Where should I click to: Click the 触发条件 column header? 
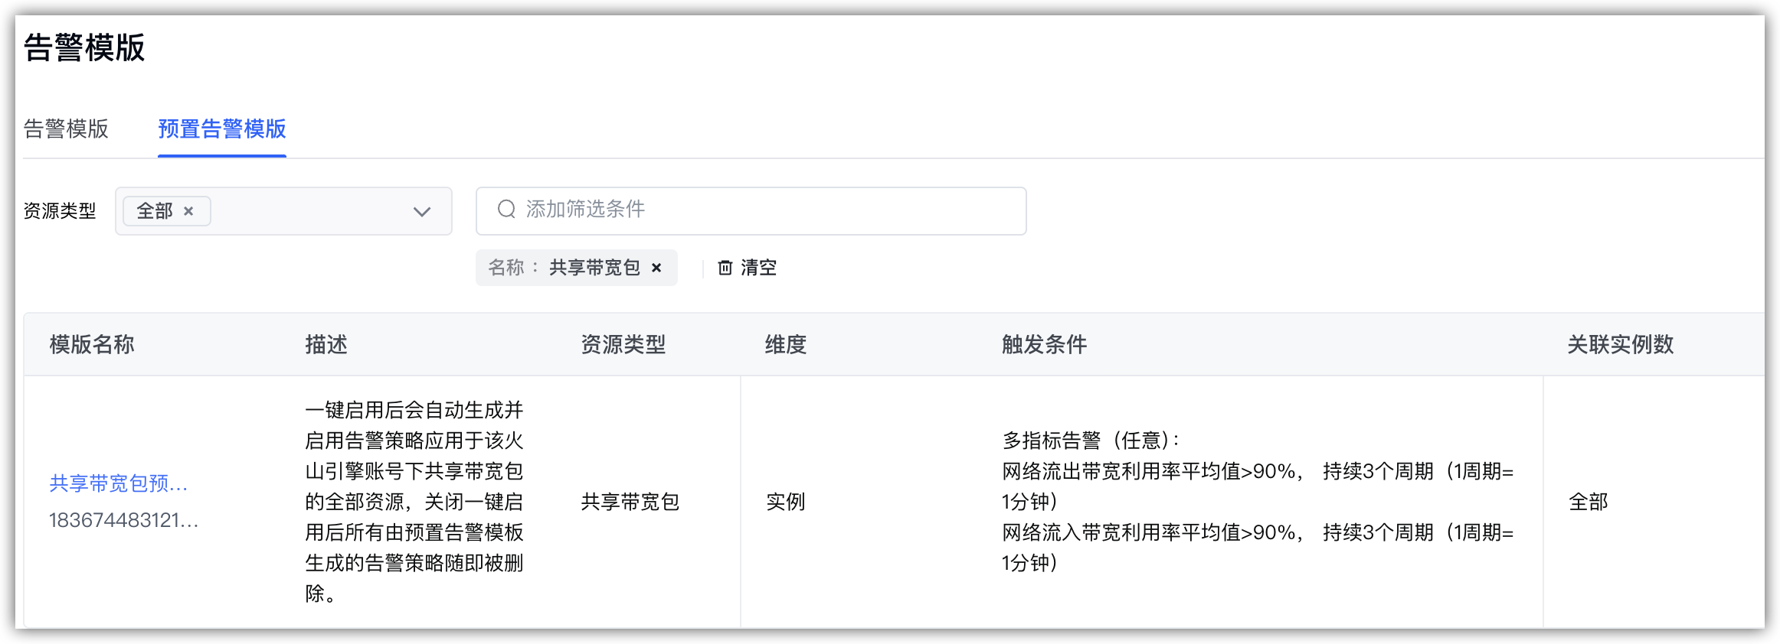coord(1045,344)
